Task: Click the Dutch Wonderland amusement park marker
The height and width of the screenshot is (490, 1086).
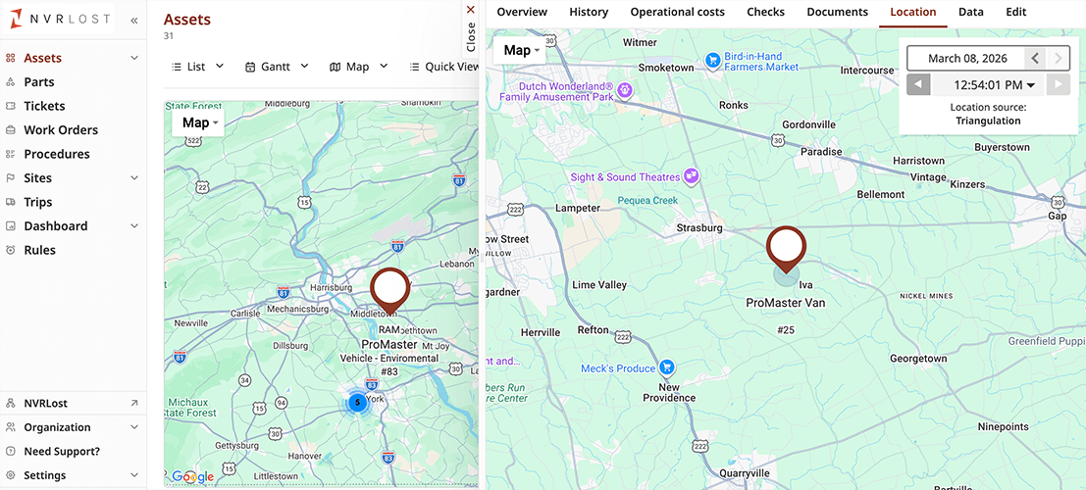Action: pyautogui.click(x=623, y=90)
